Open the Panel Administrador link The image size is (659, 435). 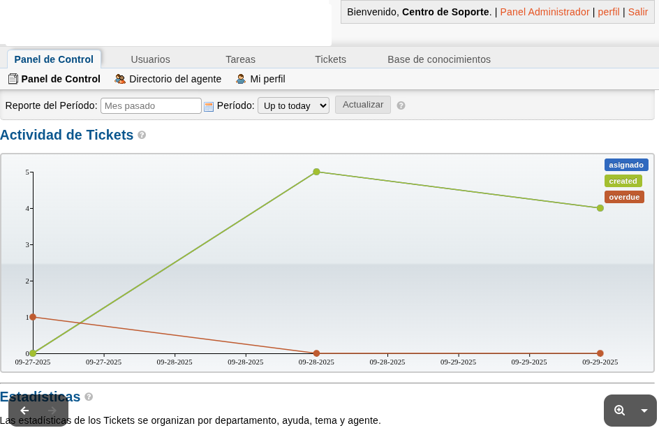click(545, 12)
